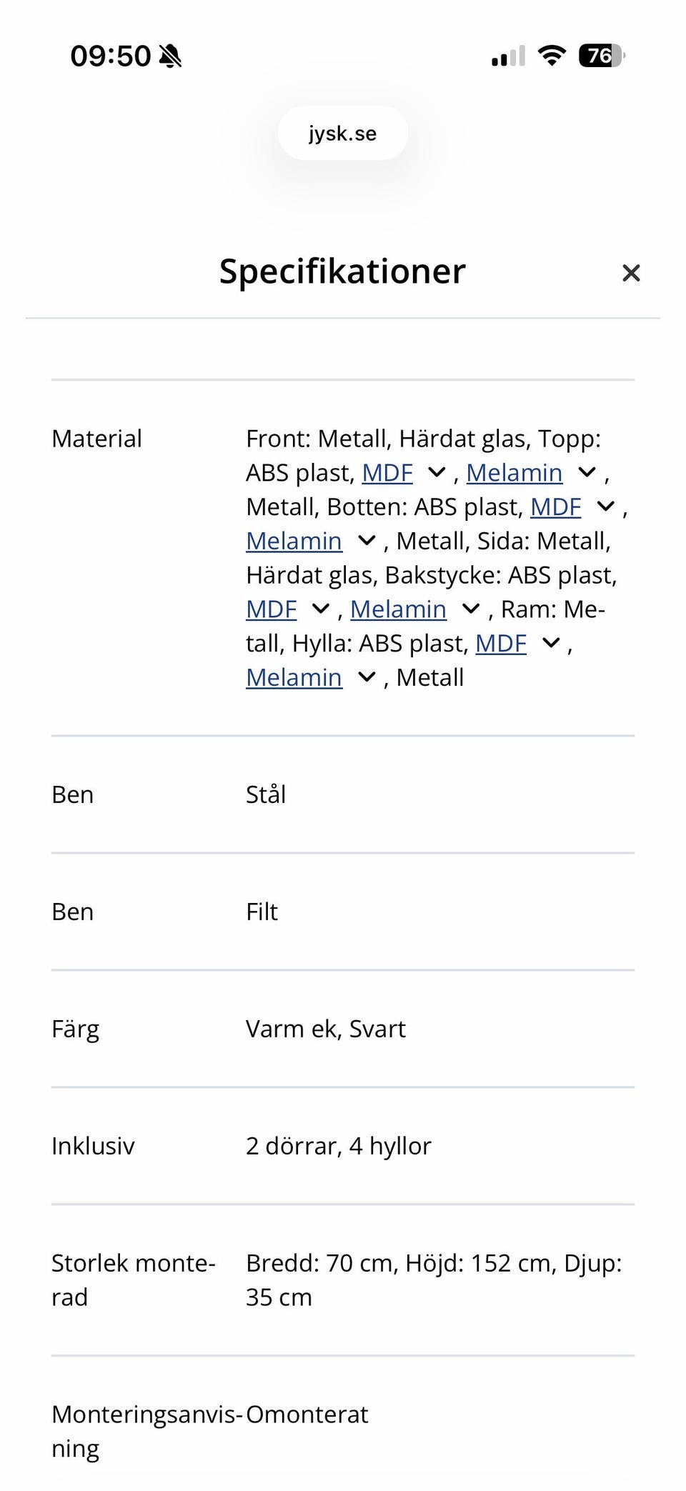Open the Melamin link under Topp material

click(x=514, y=473)
